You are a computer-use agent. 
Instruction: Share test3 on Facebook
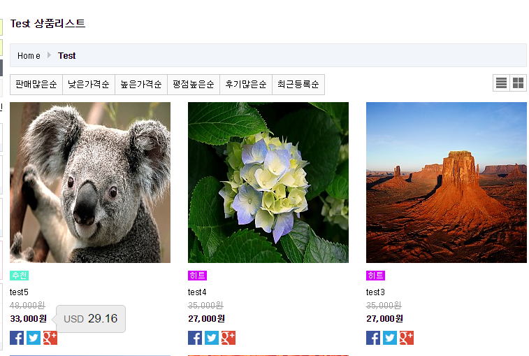pos(373,338)
